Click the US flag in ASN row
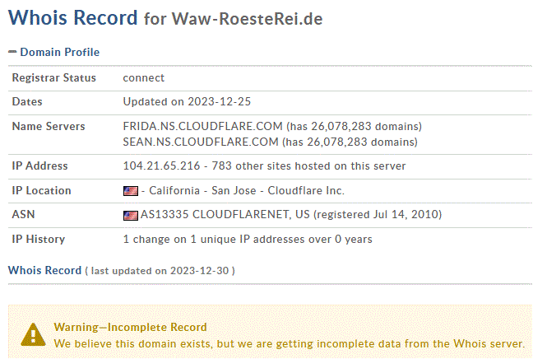The height and width of the screenshot is (359, 533). pyautogui.click(x=131, y=216)
